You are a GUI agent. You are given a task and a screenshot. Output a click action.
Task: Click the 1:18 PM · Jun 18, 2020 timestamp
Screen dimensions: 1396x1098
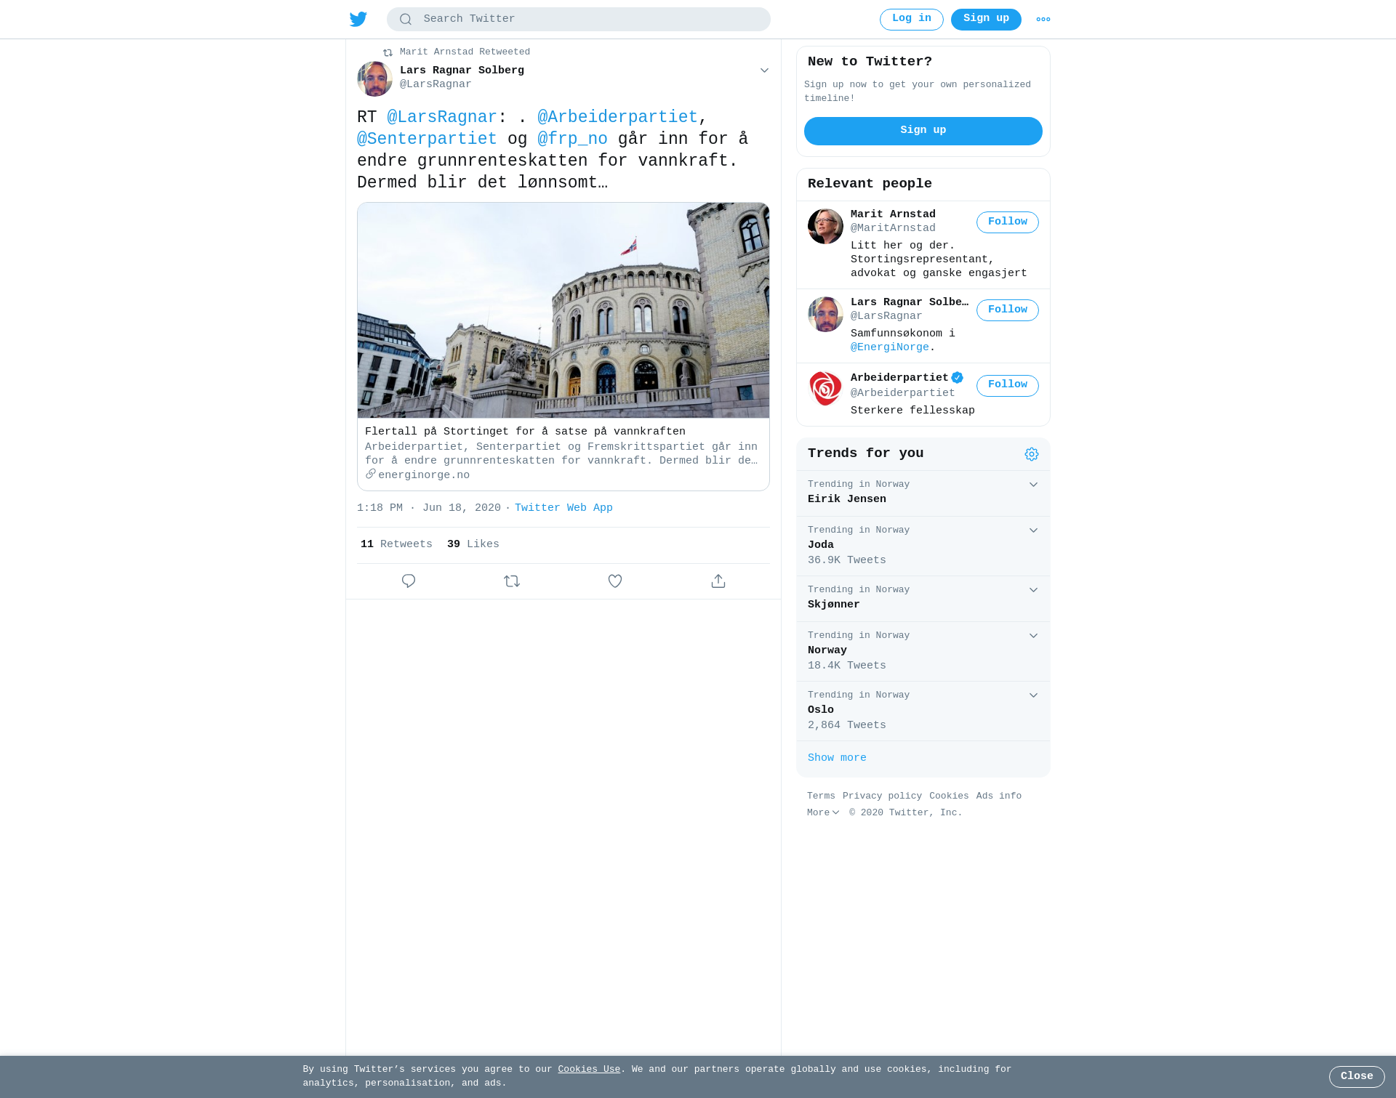coord(429,508)
